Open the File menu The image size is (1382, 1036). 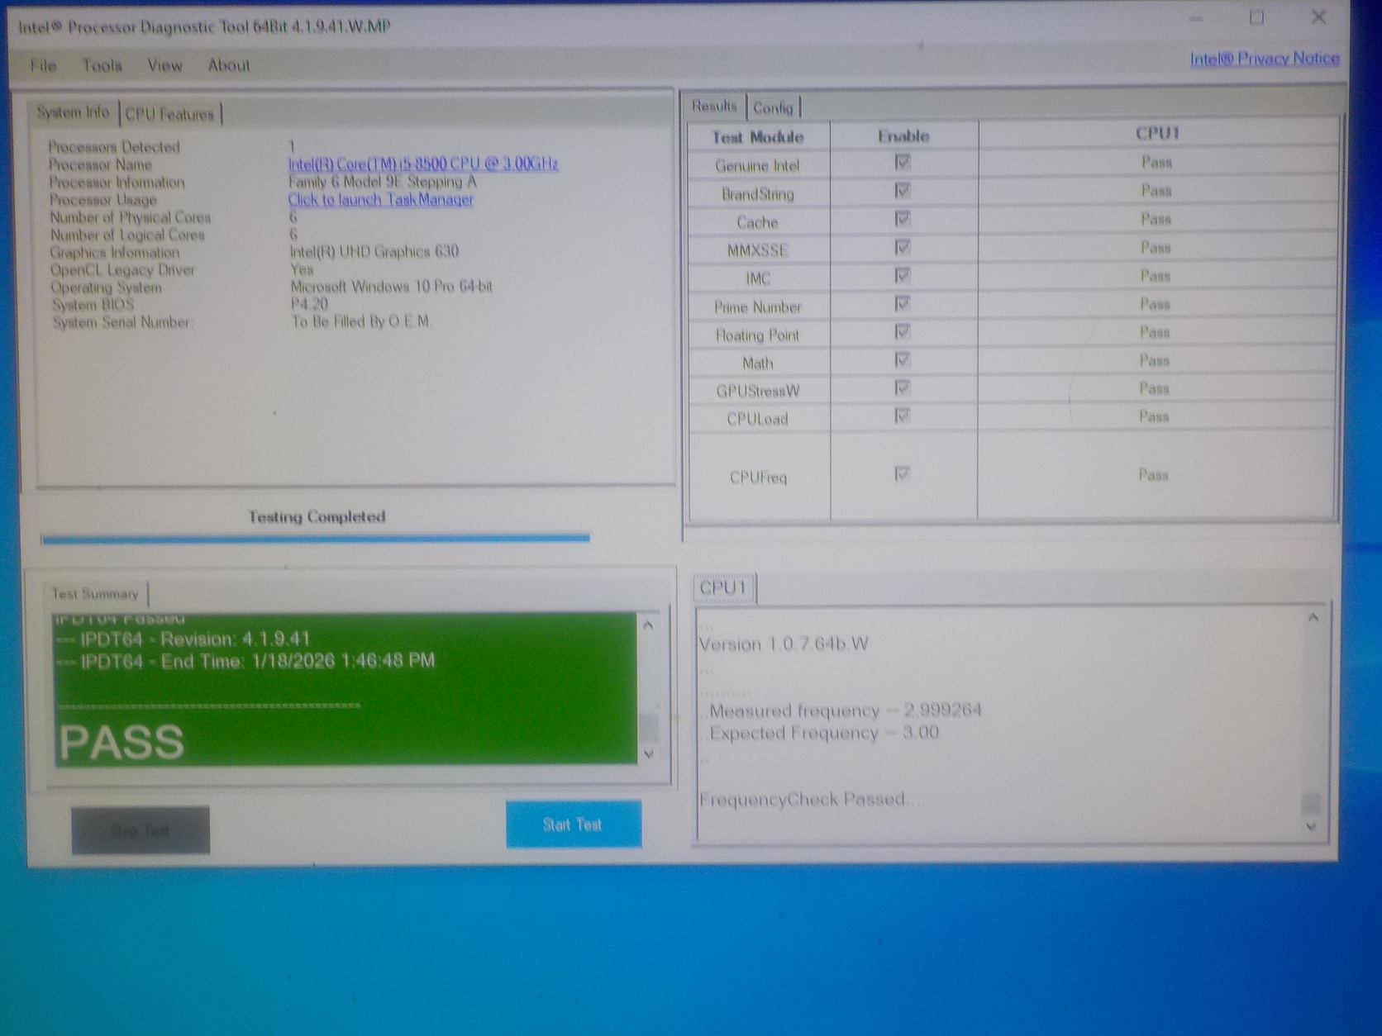[43, 65]
